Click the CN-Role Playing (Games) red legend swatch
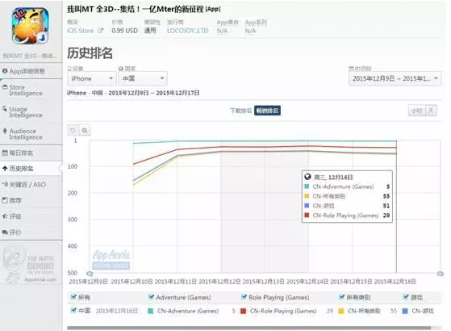 click(x=243, y=311)
